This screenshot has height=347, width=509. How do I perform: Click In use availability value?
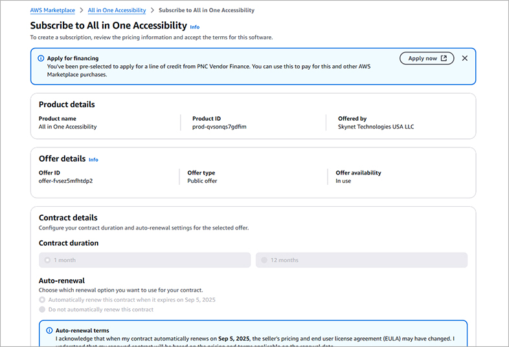[343, 181]
